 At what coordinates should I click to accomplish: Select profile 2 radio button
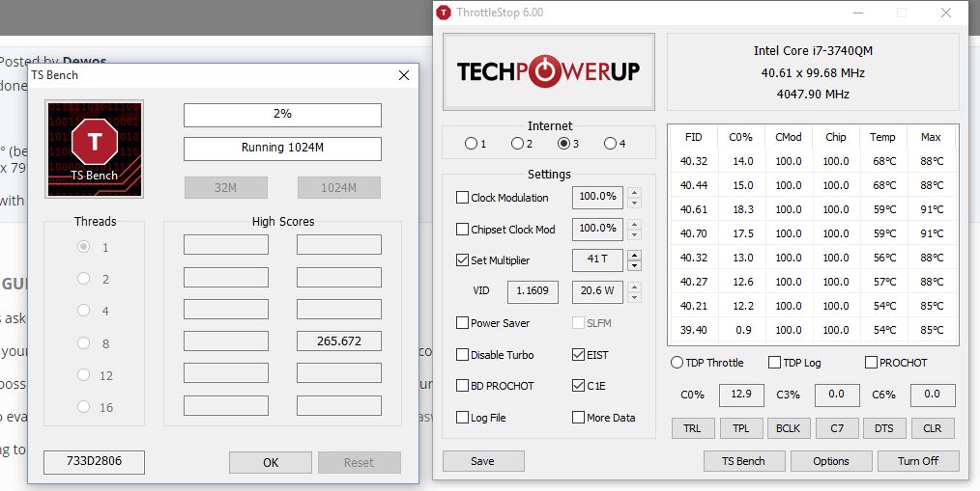517,144
